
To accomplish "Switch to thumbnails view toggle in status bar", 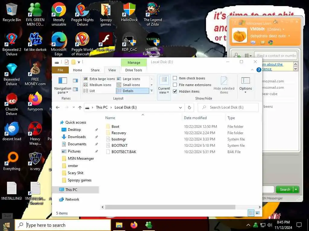I will tap(258, 213).
